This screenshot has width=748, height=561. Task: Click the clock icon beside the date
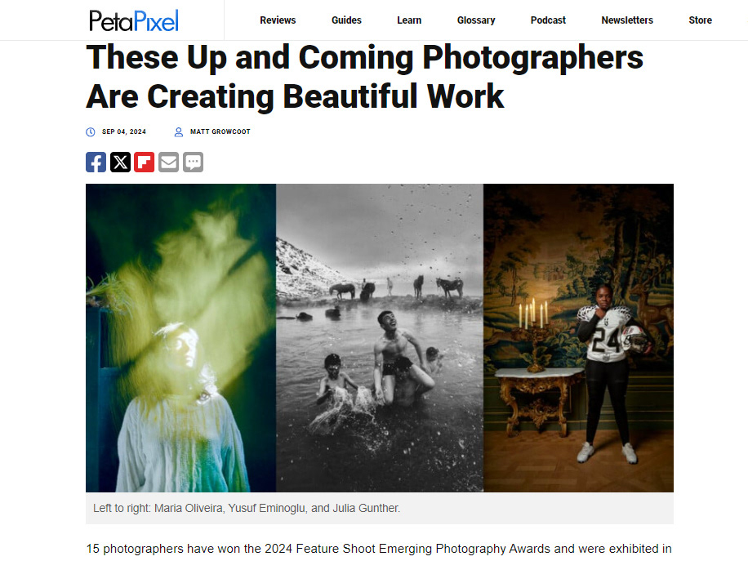pyautogui.click(x=90, y=132)
